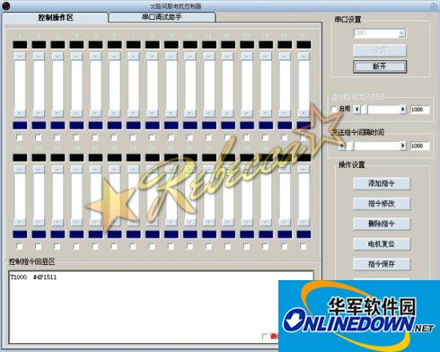Click down arrow of channel 7 slider
The width and height of the screenshot is (440, 352).
pyautogui.click(x=134, y=113)
